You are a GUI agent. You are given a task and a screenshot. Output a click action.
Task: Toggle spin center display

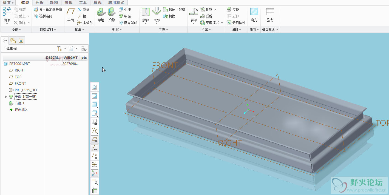[x=95, y=173]
